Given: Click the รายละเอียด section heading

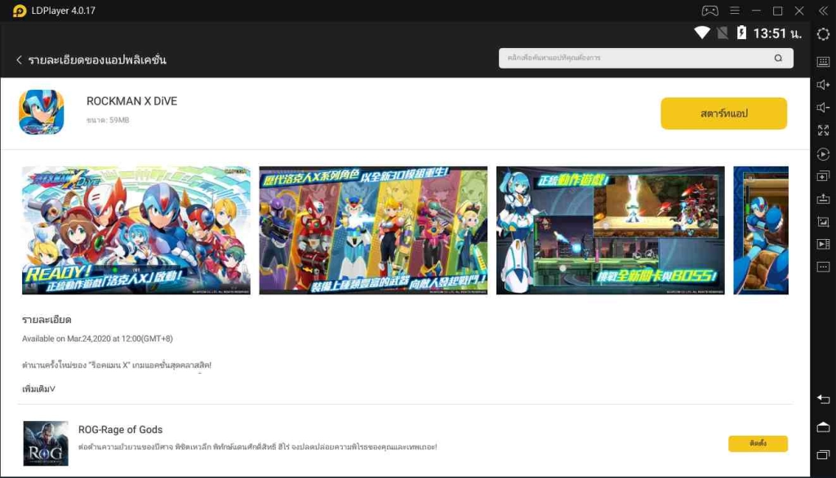Looking at the screenshot, I should [x=47, y=320].
